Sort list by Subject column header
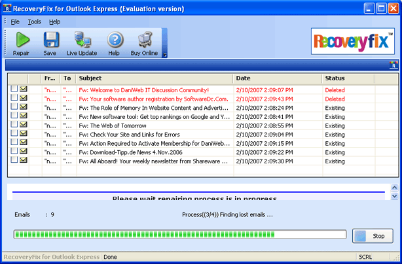The width and height of the screenshot is (402, 264). tap(155, 78)
